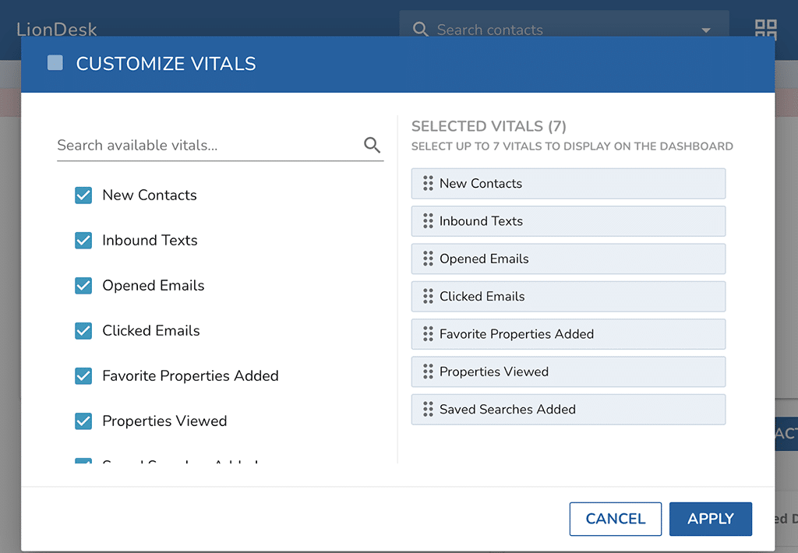Image resolution: width=798 pixels, height=553 pixels.
Task: Expand the search contacts dropdown arrow
Action: (x=706, y=30)
